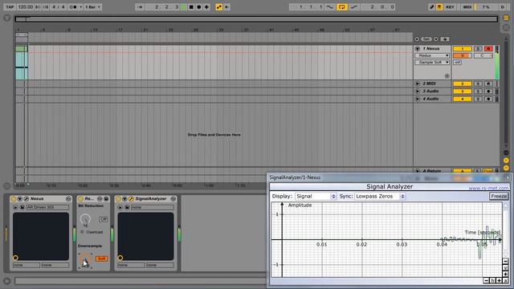Viewport: 514px width, 289px height.
Task: Click the Set locator button
Action: (x=426, y=39)
